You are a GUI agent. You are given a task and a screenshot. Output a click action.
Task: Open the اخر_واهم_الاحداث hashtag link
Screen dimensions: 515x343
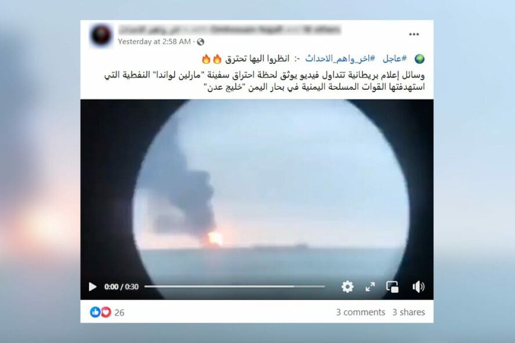[x=340, y=59]
